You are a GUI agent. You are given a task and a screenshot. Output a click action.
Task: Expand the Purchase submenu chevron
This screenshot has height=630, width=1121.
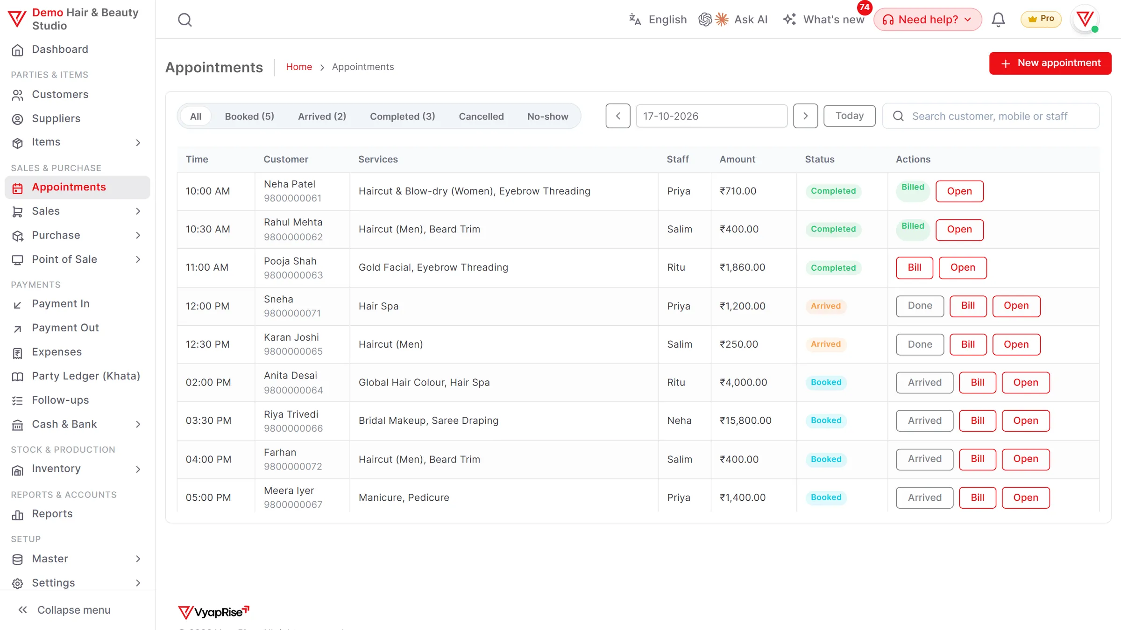138,235
